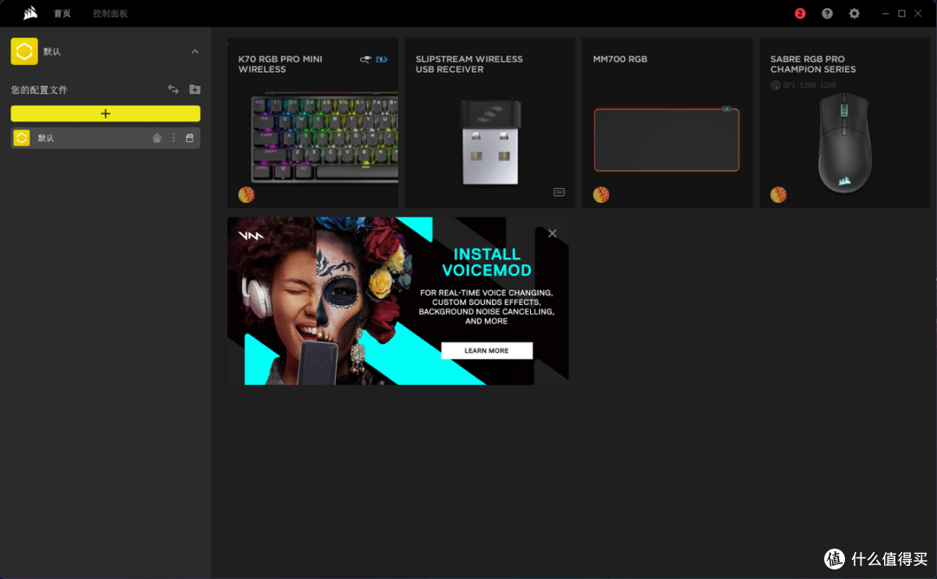Select the 默认 profile row
937x579 pixels.
coord(105,138)
